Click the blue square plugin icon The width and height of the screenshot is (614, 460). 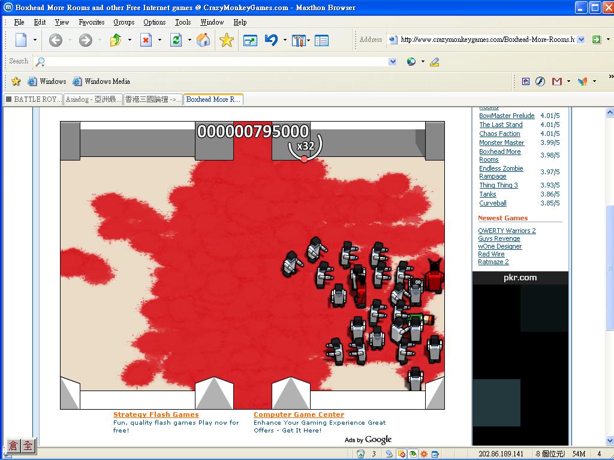[526, 81]
